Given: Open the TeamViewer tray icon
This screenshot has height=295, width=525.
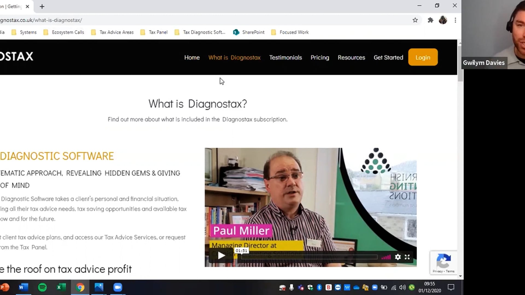Looking at the screenshot, I should tap(338, 287).
